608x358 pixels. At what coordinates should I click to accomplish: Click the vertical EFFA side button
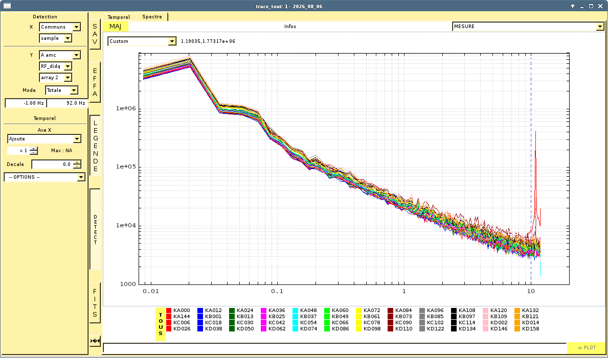click(95, 83)
